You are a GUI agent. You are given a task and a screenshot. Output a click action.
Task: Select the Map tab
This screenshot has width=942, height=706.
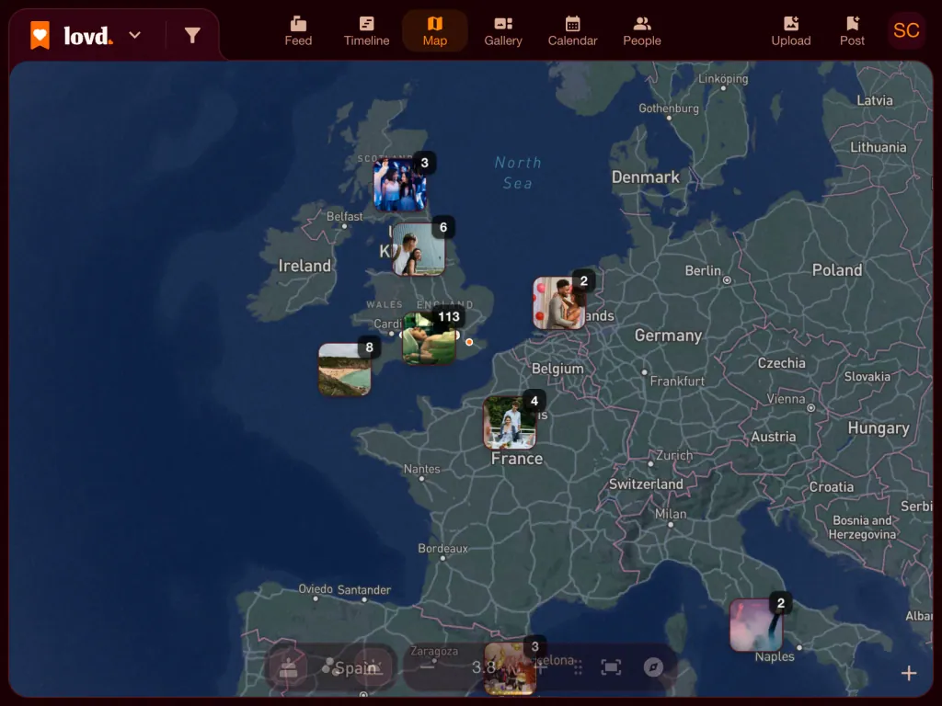coord(434,31)
